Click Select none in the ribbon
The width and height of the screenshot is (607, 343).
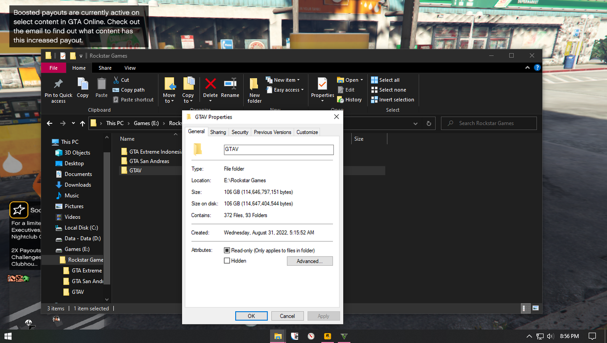click(388, 90)
